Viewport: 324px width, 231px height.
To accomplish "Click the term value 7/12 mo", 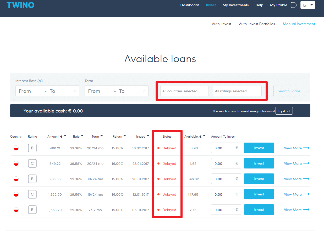I will point(95,210).
